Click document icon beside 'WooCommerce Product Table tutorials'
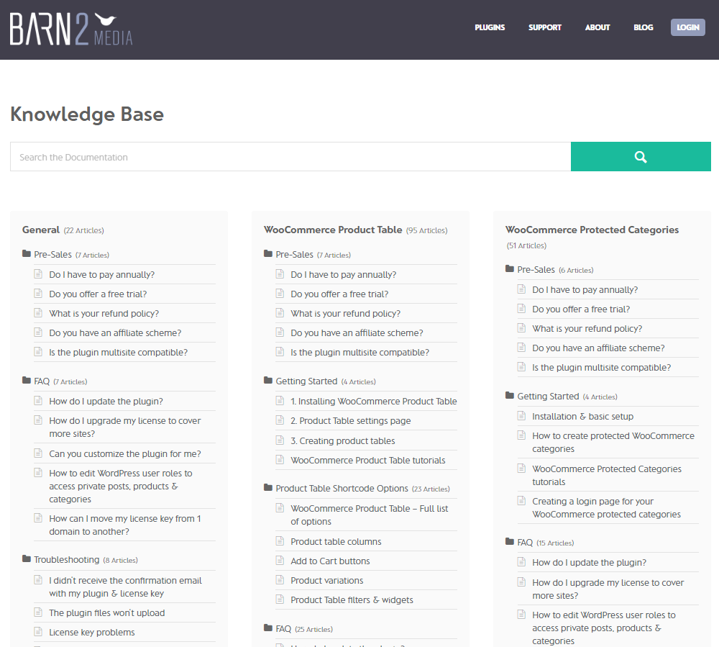The width and height of the screenshot is (719, 647). [x=280, y=459]
